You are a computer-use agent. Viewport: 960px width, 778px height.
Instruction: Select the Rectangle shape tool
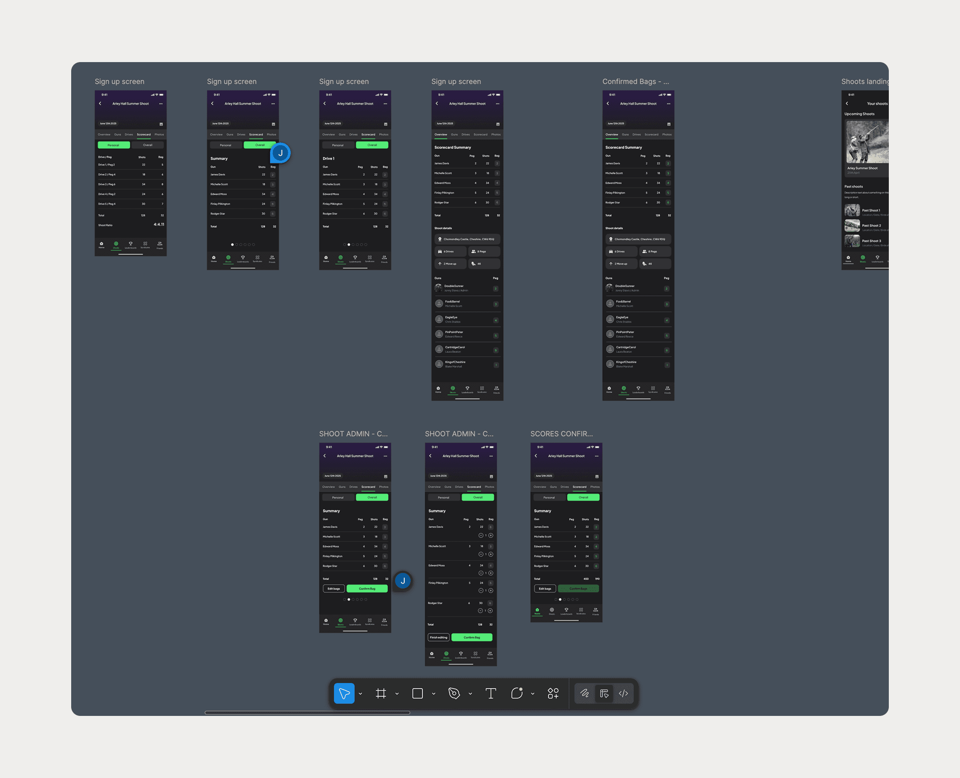[417, 694]
